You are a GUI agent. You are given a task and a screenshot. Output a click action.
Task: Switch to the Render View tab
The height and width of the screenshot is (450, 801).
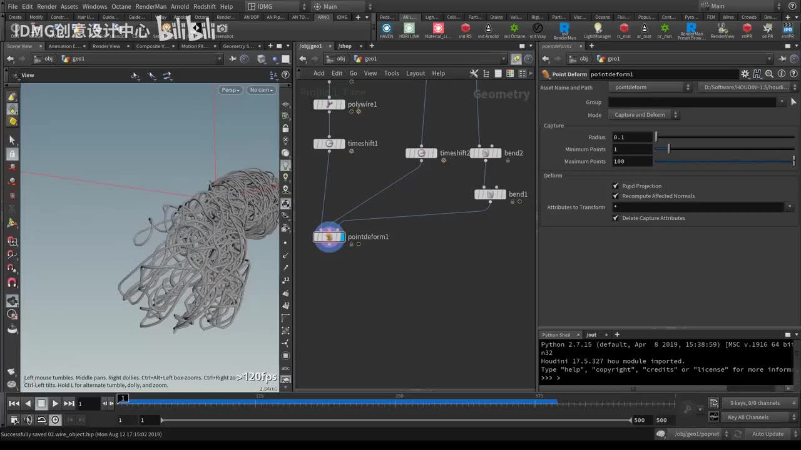106,46
